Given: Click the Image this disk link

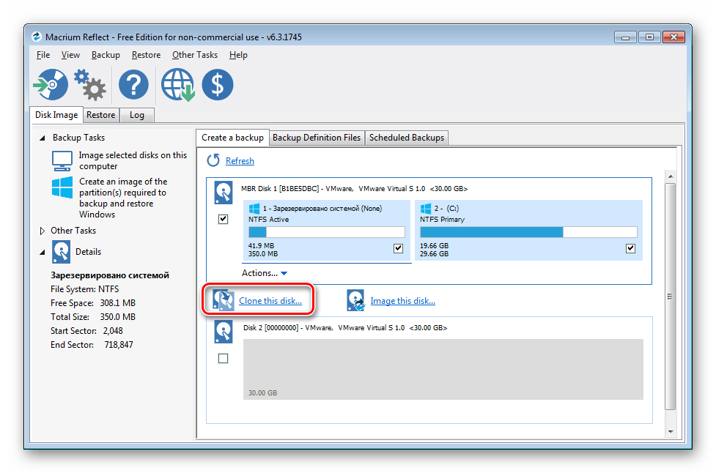Looking at the screenshot, I should (x=402, y=301).
